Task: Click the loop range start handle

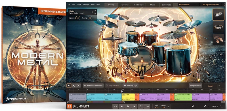Action: tap(68, 102)
